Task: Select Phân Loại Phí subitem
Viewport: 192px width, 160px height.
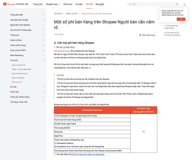Action: 17,82
